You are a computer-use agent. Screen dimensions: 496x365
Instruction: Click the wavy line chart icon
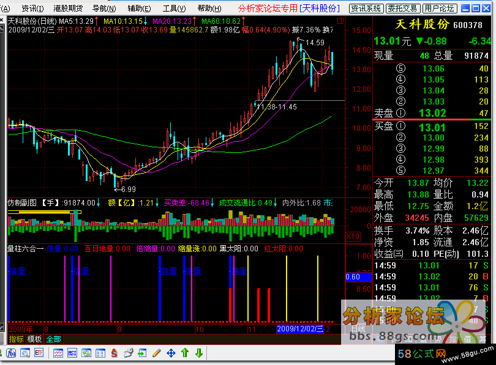(58, 353)
